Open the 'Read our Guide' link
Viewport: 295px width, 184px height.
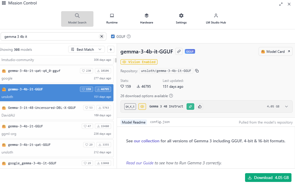click(x=140, y=163)
